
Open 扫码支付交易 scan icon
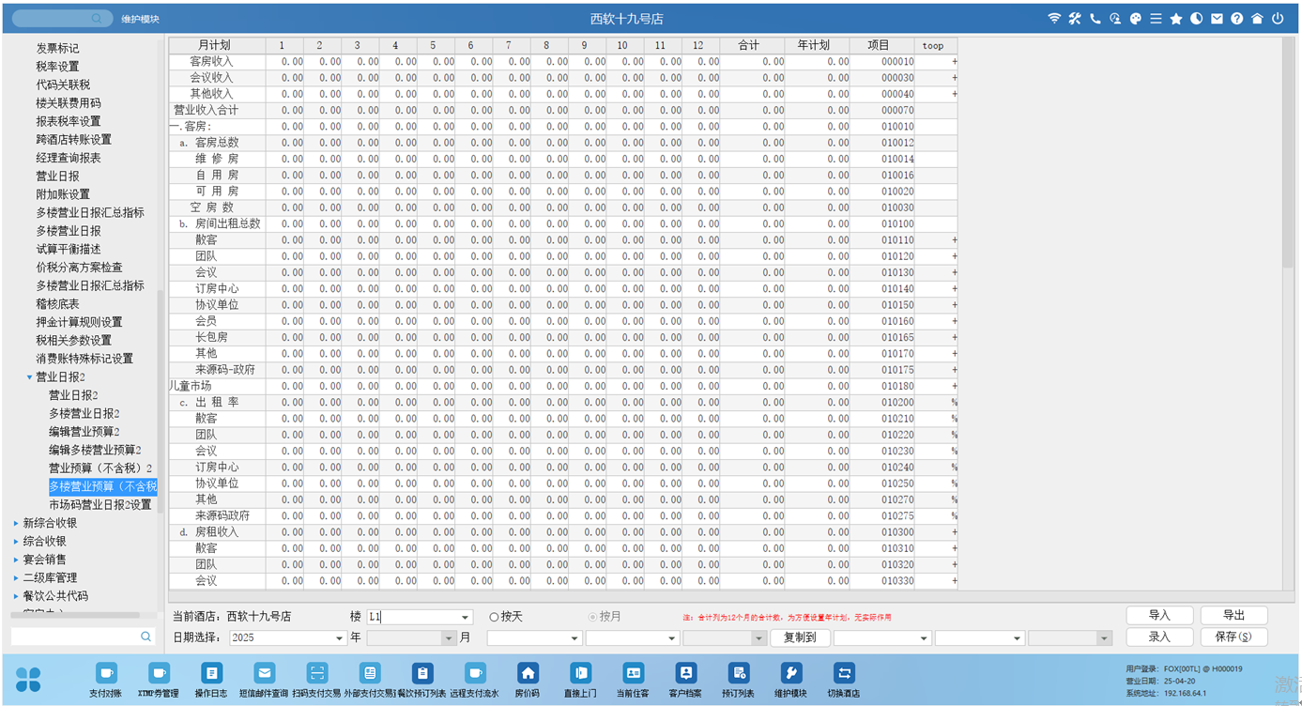pyautogui.click(x=317, y=680)
